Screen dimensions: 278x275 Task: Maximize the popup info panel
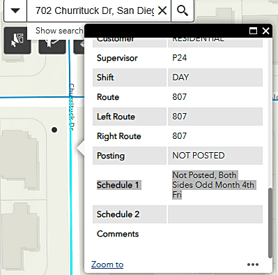tap(253, 31)
